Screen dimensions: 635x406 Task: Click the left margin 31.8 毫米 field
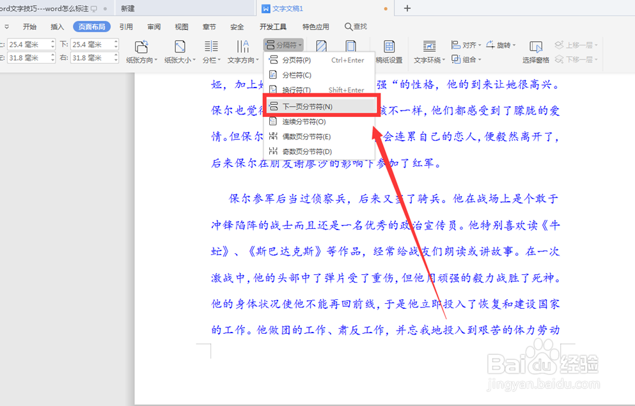[28, 58]
